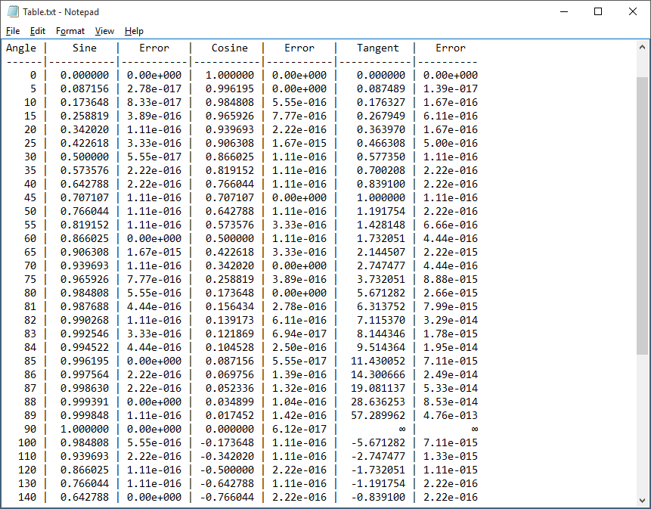Click the Sine column header
This screenshot has width=651, height=509.
coord(84,48)
